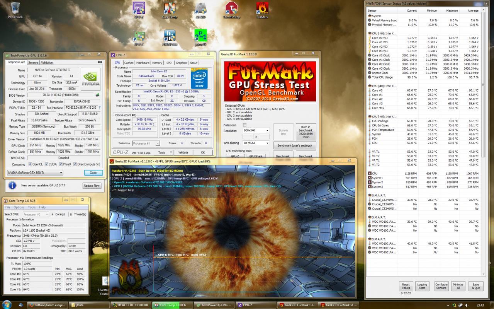Open the Memory tab in CPU-Z

(x=157, y=63)
